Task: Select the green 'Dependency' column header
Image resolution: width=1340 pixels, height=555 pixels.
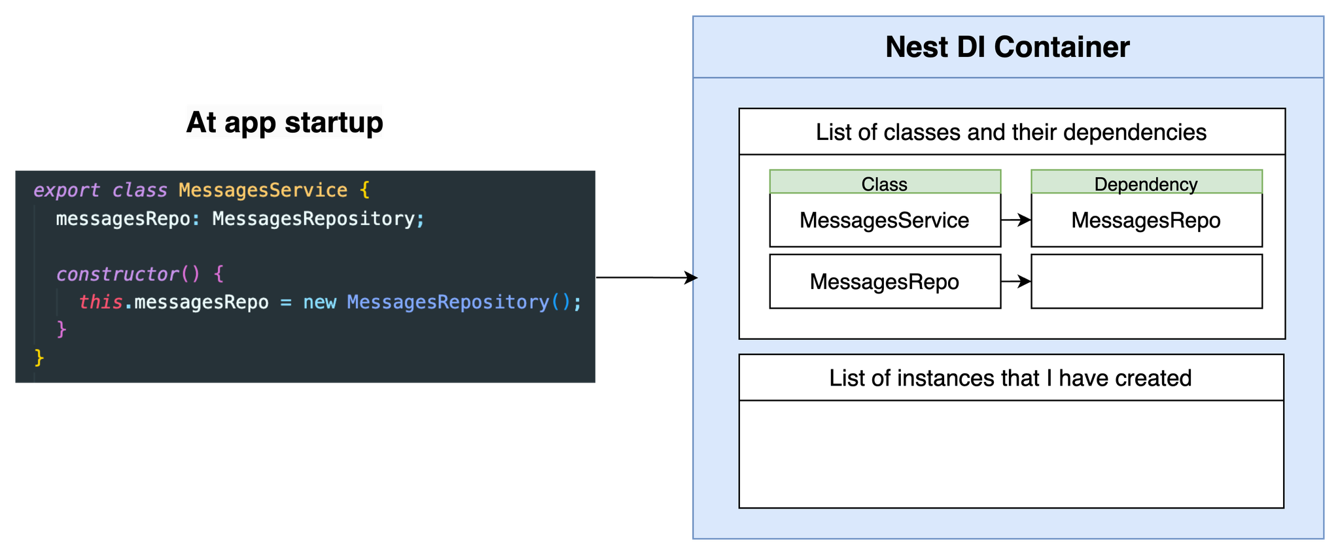Action: 1146,182
